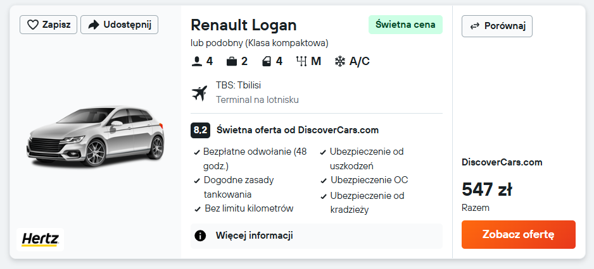Click 'Świetna oferta od DiscoverCars.com' heading
Screen dimensions: 594x269
pos(298,130)
